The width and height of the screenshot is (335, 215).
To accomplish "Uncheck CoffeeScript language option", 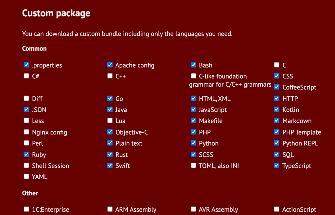I will coord(277,87).
